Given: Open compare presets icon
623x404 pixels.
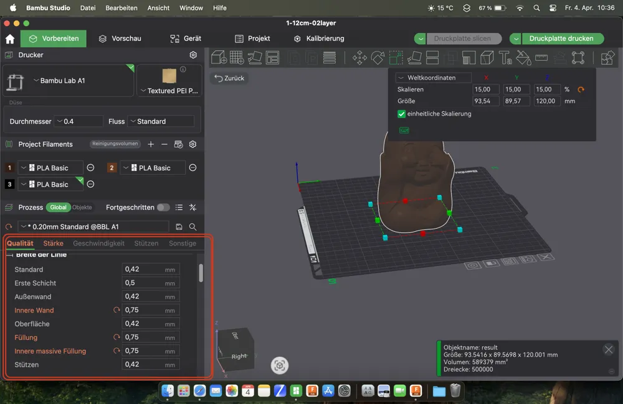Looking at the screenshot, I should click(x=193, y=208).
